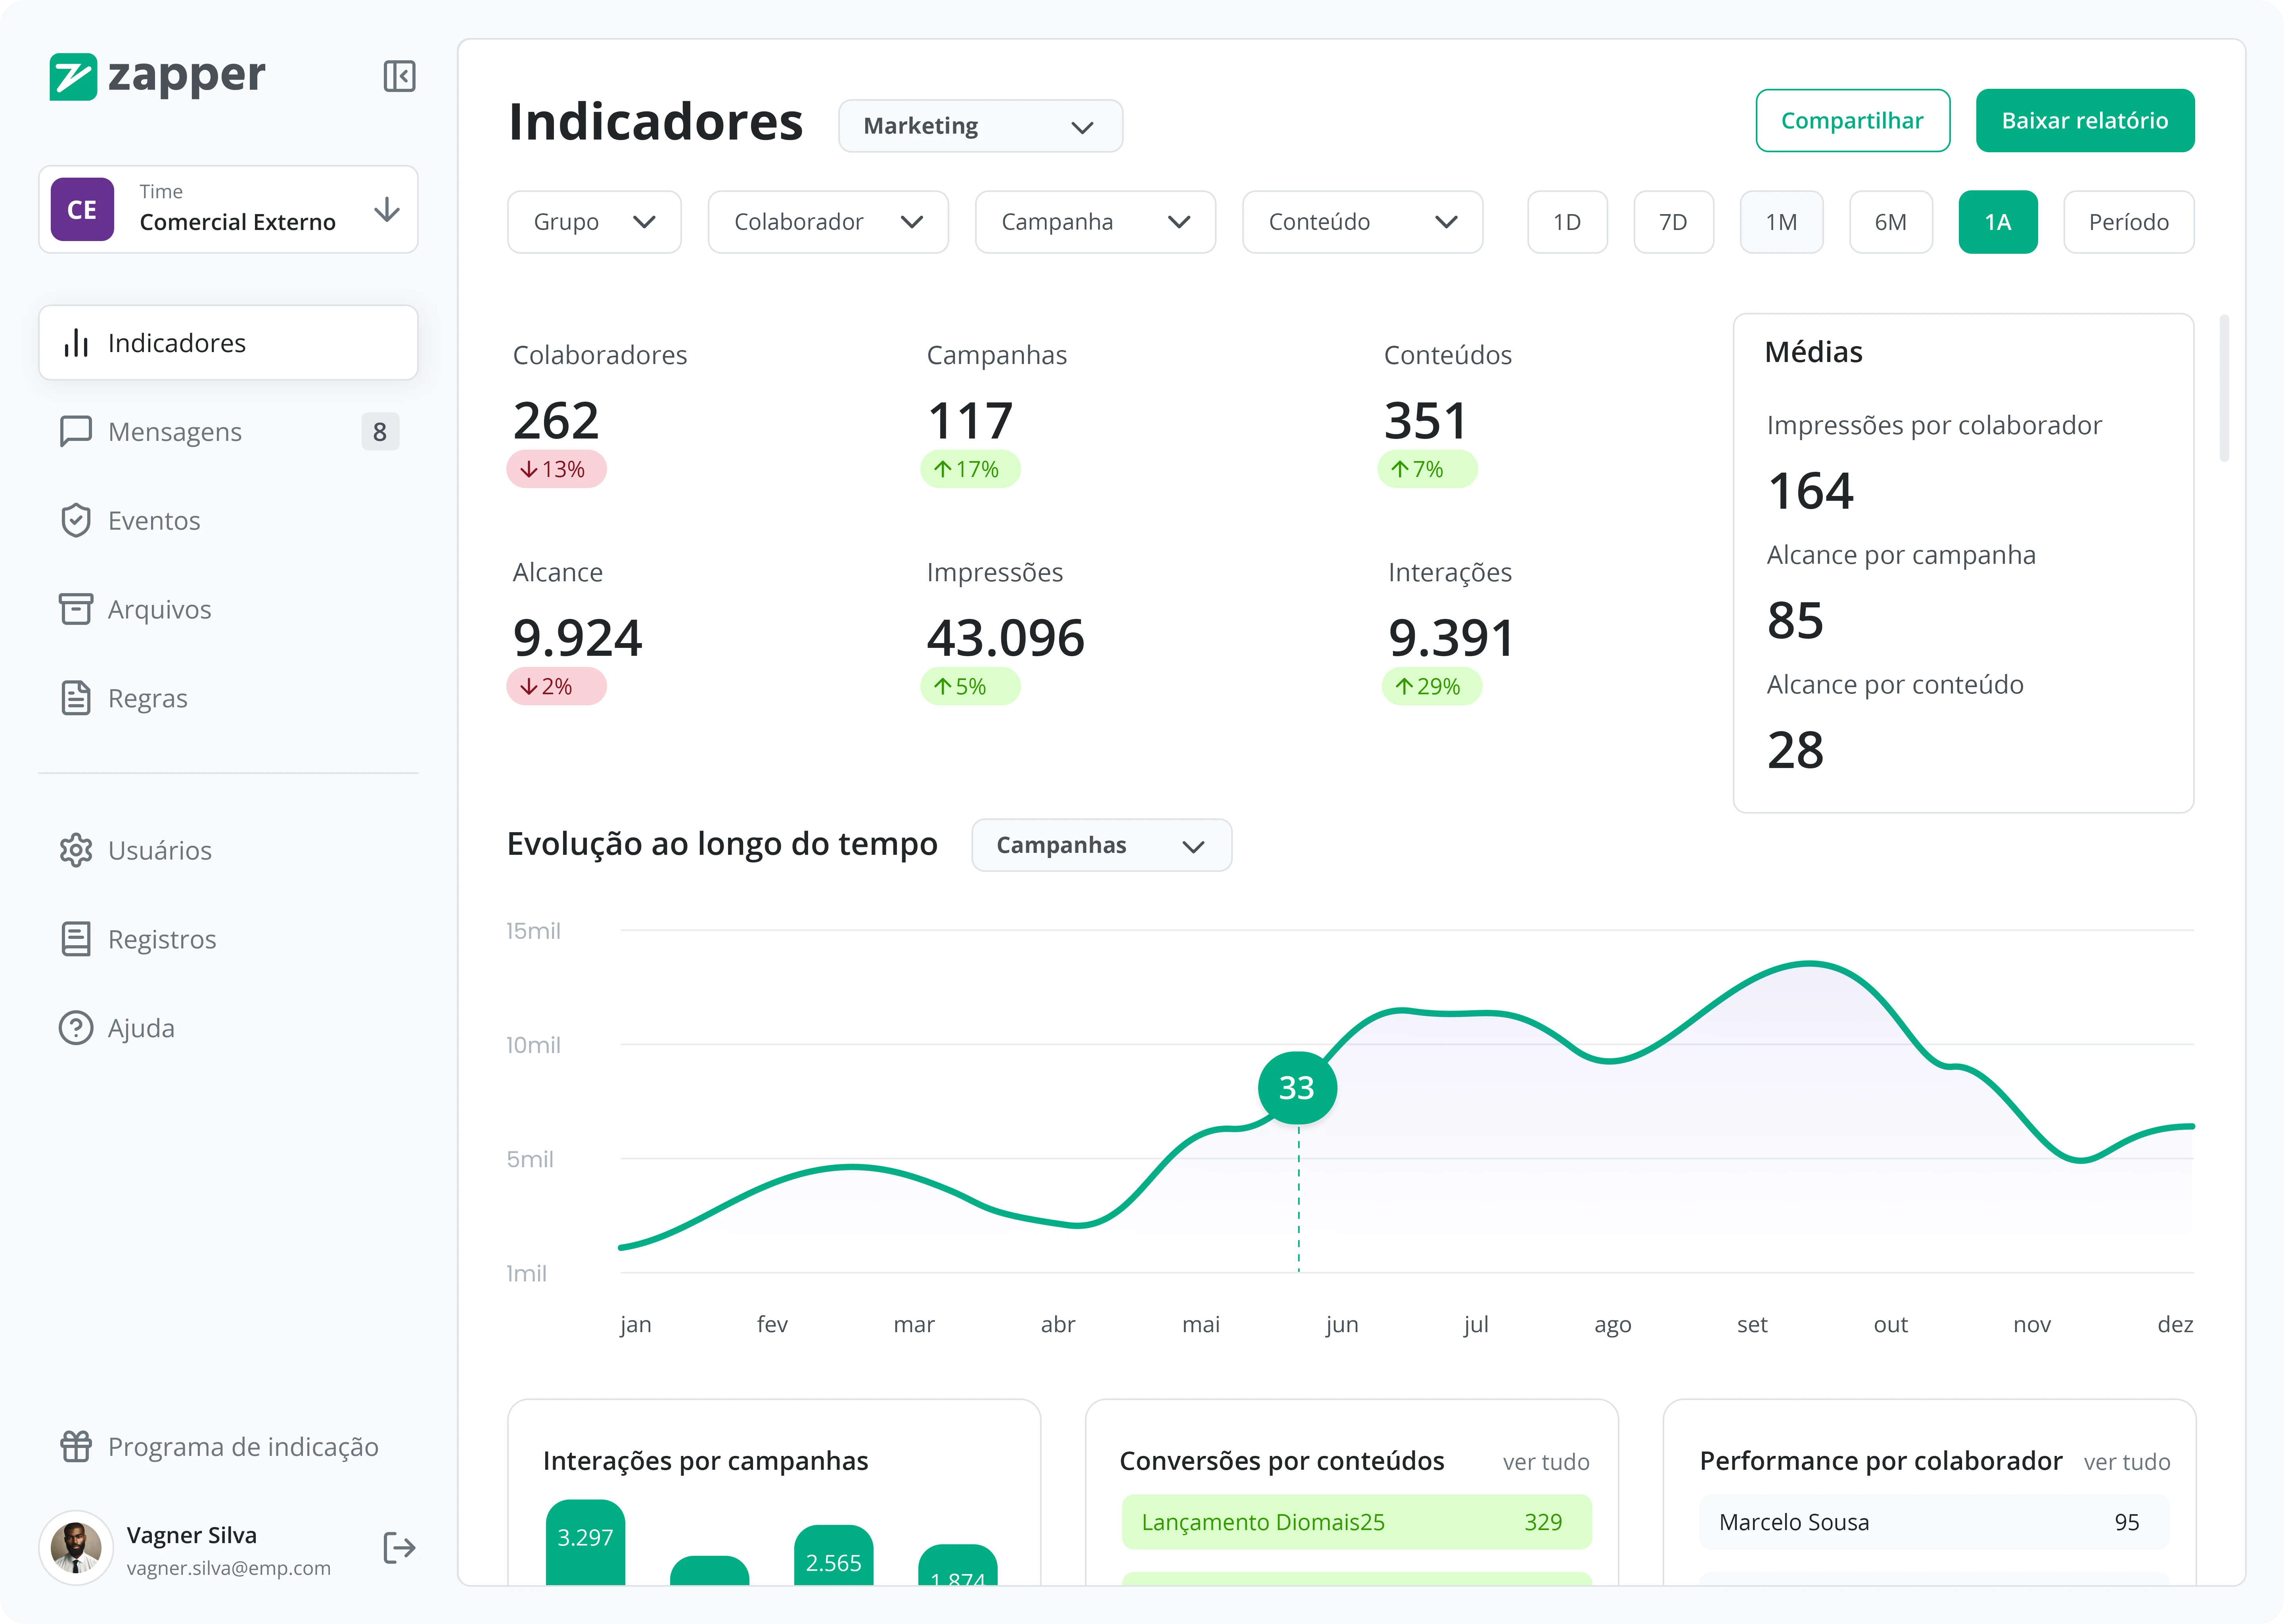This screenshot has width=2284, height=1624.
Task: Click the 2.565 bar in Interações por campanhas
Action: pyautogui.click(x=833, y=1555)
